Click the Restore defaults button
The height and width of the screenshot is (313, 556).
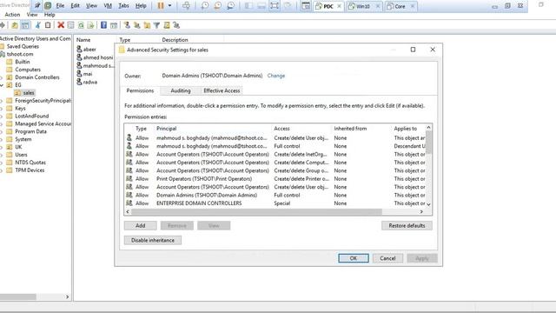[x=407, y=226]
